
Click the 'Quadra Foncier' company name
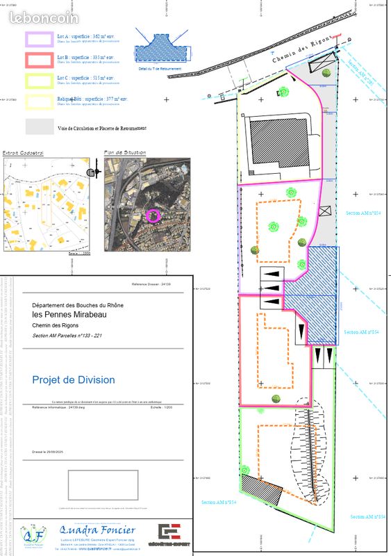[97, 530]
